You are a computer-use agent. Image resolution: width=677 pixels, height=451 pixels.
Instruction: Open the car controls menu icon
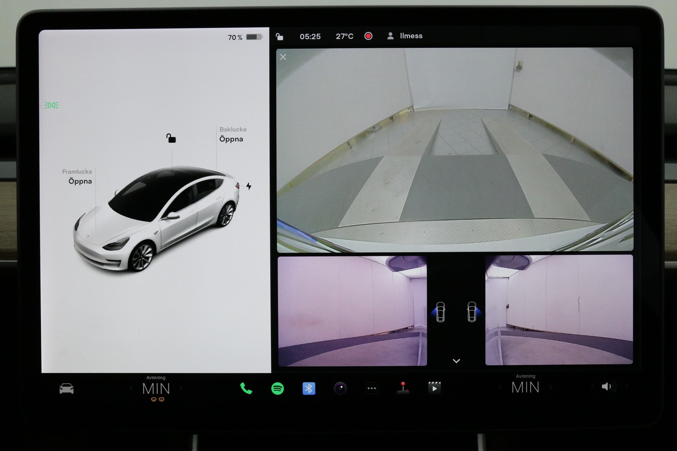point(67,388)
